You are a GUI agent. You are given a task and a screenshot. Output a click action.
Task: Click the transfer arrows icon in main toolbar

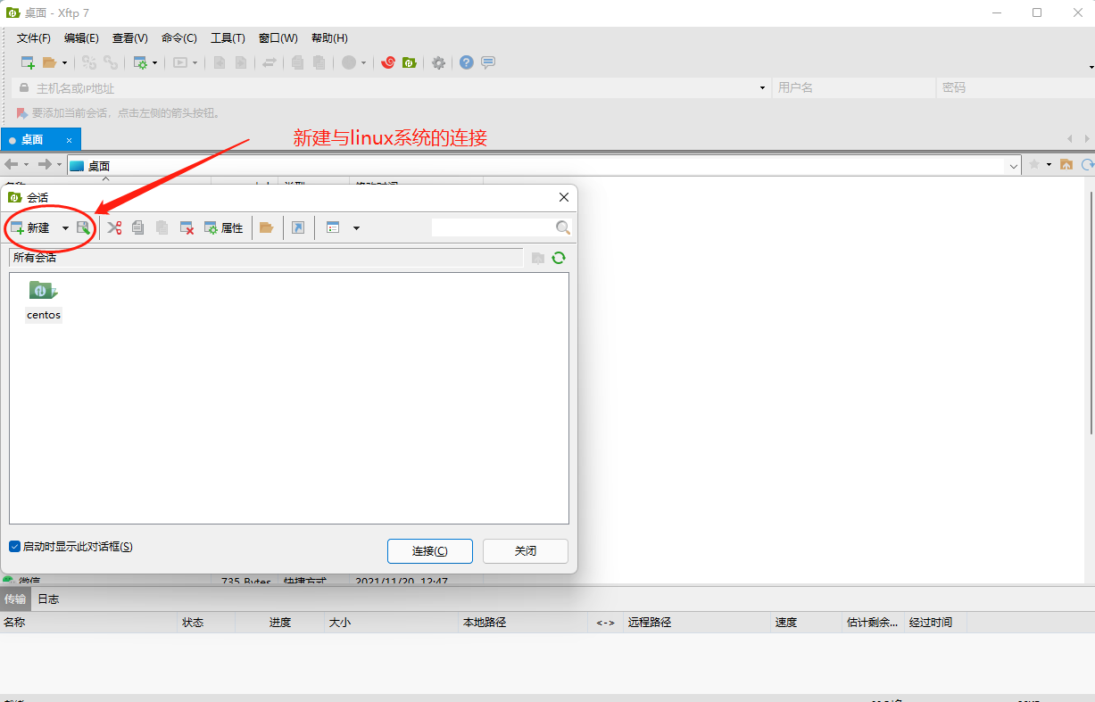[269, 62]
